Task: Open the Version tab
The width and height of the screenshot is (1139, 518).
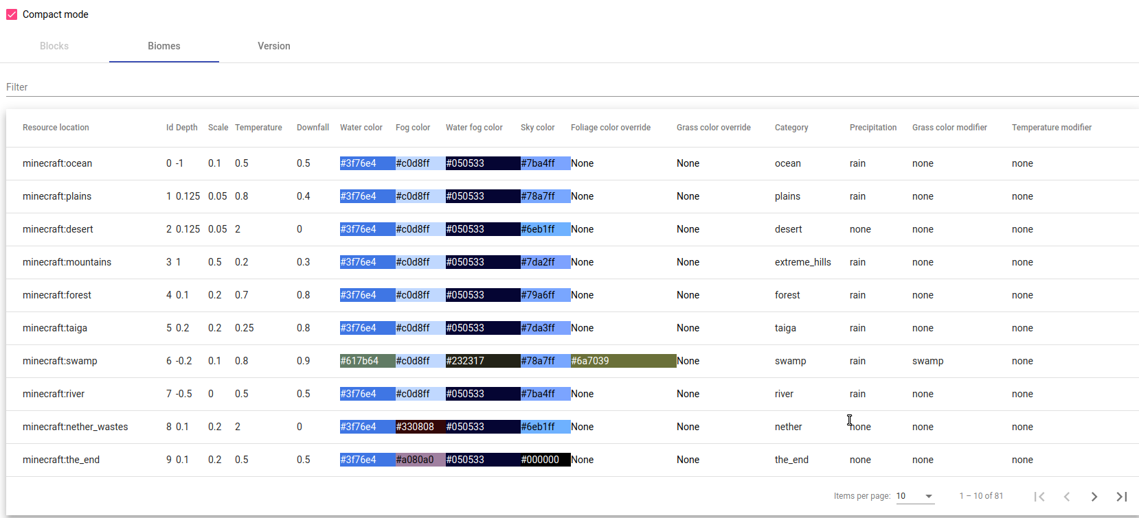Action: 274,46
